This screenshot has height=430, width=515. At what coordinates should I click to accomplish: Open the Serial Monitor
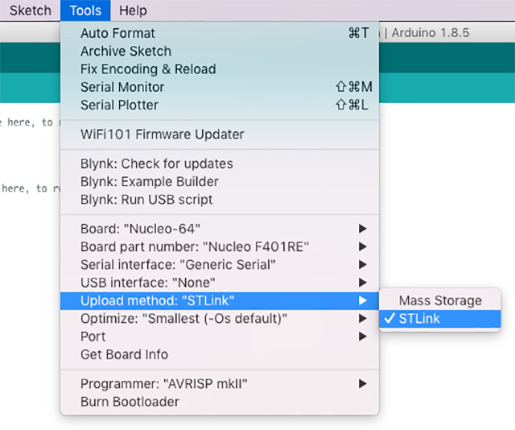pos(122,87)
